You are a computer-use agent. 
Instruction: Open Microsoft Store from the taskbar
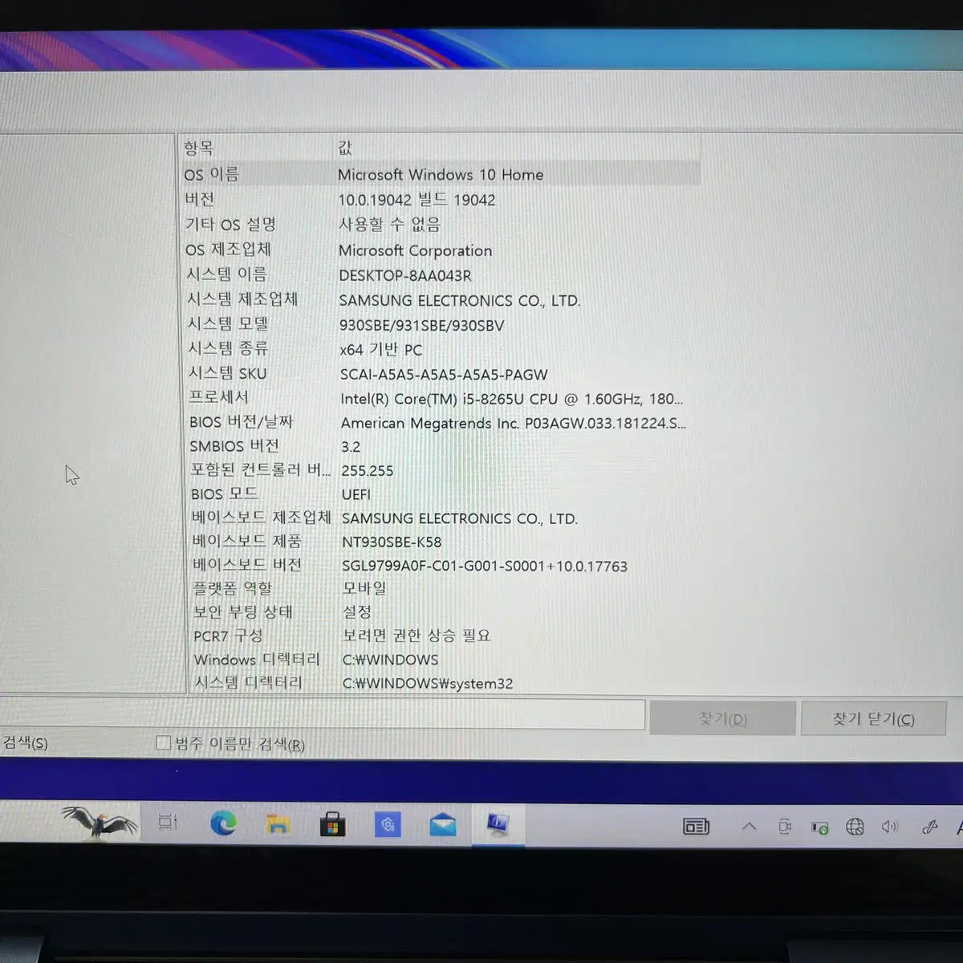point(332,825)
